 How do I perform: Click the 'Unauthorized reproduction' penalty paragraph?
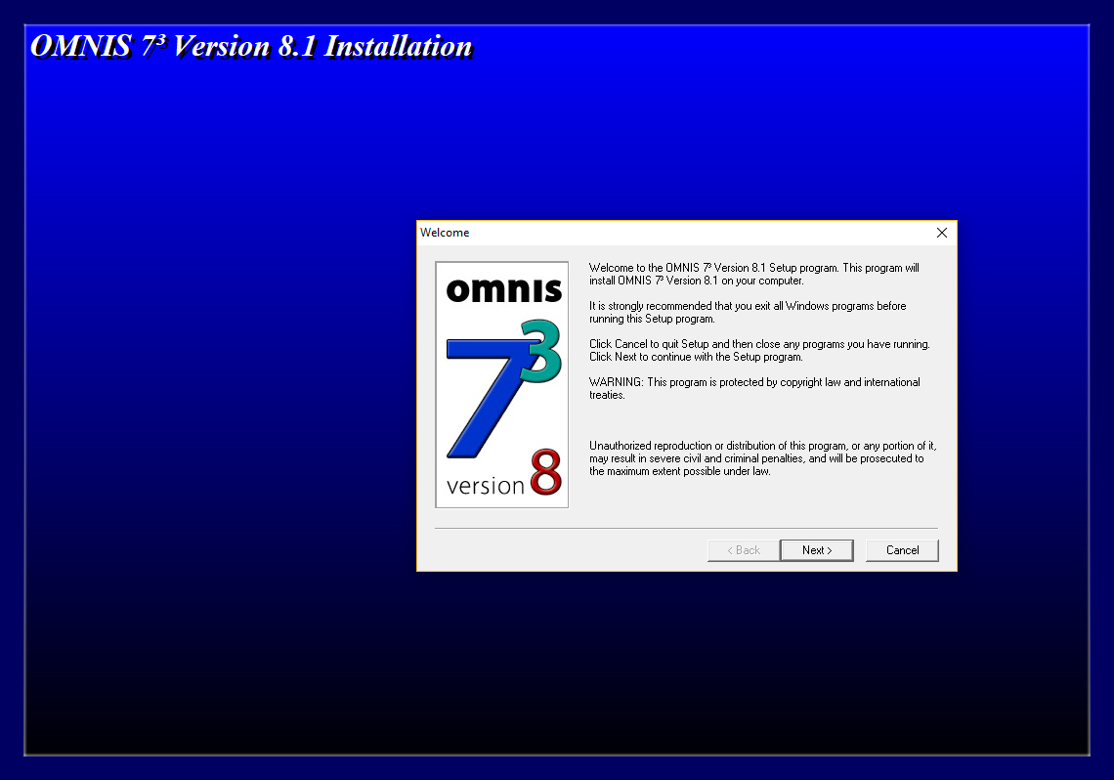click(x=760, y=458)
